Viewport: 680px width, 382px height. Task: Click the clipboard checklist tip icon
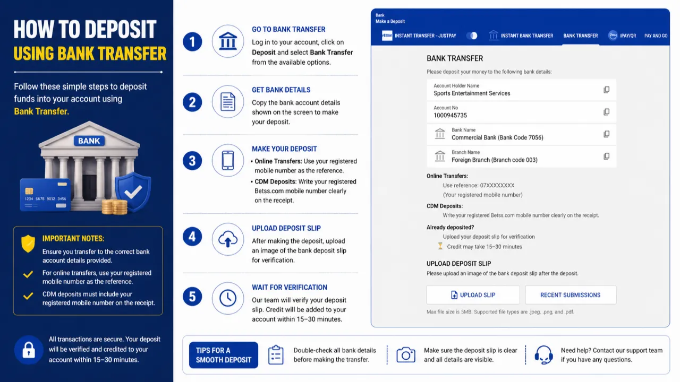point(276,355)
